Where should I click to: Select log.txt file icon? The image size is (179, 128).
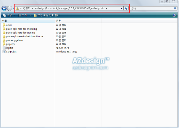point(4,48)
